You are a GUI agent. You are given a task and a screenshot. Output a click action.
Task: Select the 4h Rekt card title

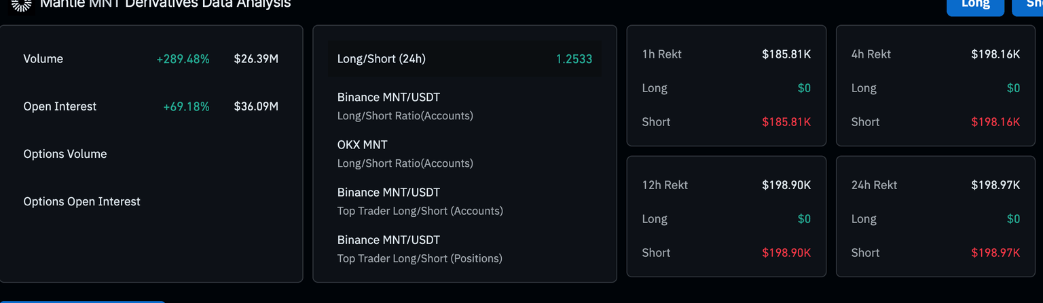(x=871, y=54)
